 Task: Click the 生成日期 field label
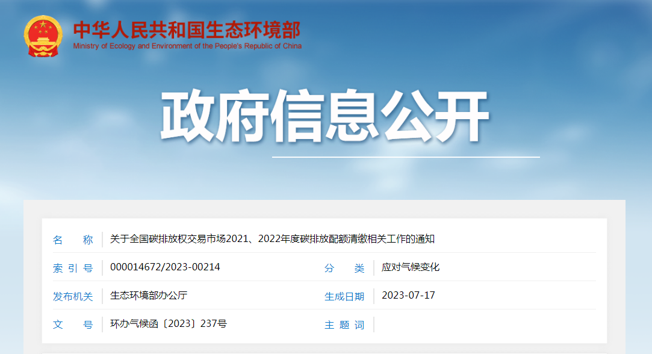tap(344, 296)
